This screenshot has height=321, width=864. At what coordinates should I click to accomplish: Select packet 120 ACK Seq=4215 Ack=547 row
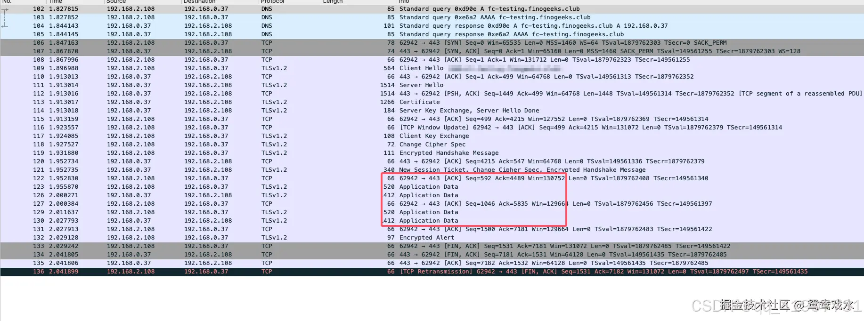(x=432, y=161)
